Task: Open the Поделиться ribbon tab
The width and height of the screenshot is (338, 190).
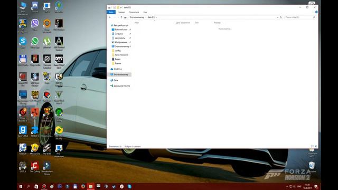Action: click(134, 12)
